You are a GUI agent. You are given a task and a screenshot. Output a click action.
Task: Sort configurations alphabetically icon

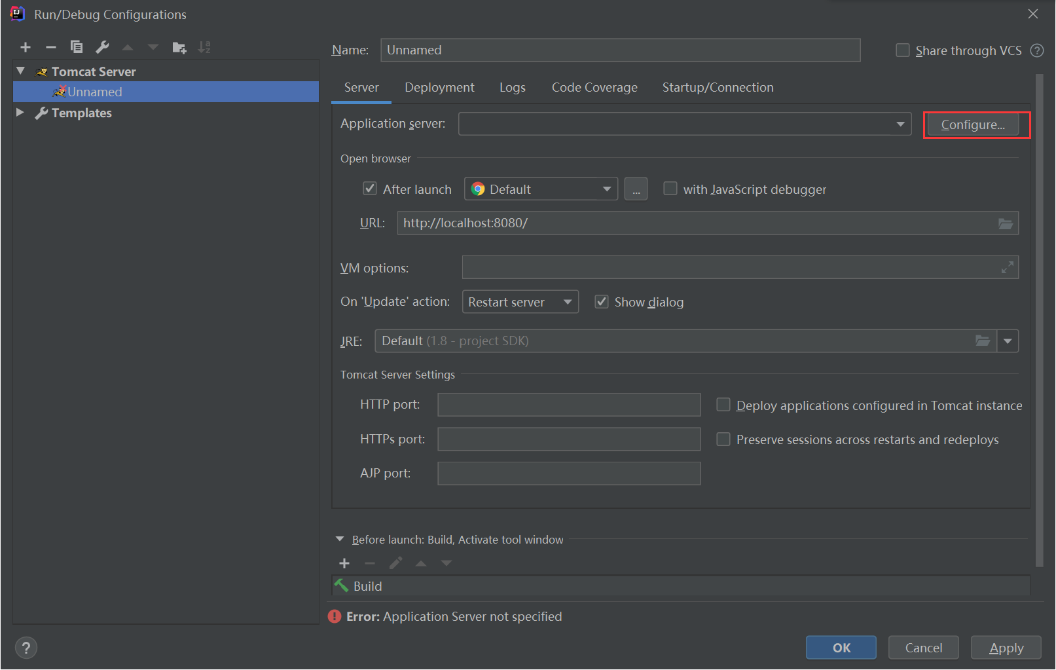coord(204,47)
